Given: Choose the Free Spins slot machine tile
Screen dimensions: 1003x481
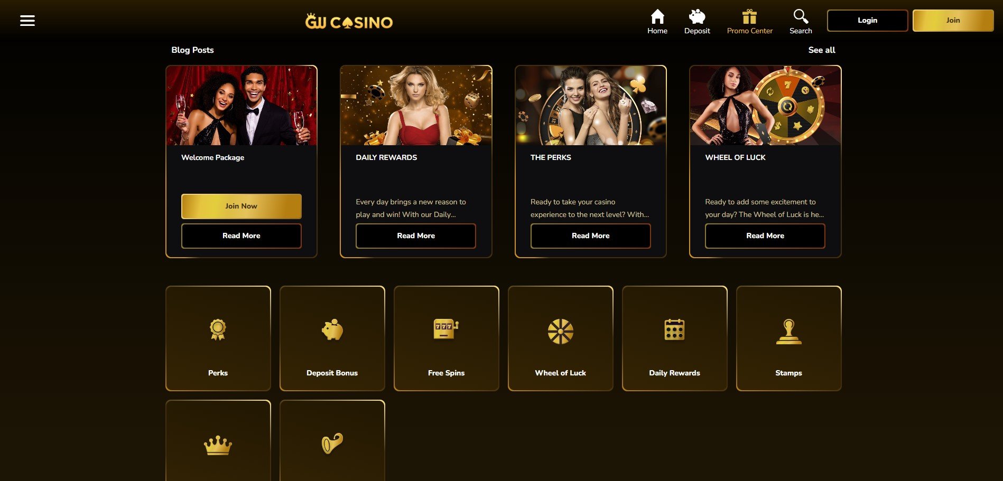Looking at the screenshot, I should 447,338.
